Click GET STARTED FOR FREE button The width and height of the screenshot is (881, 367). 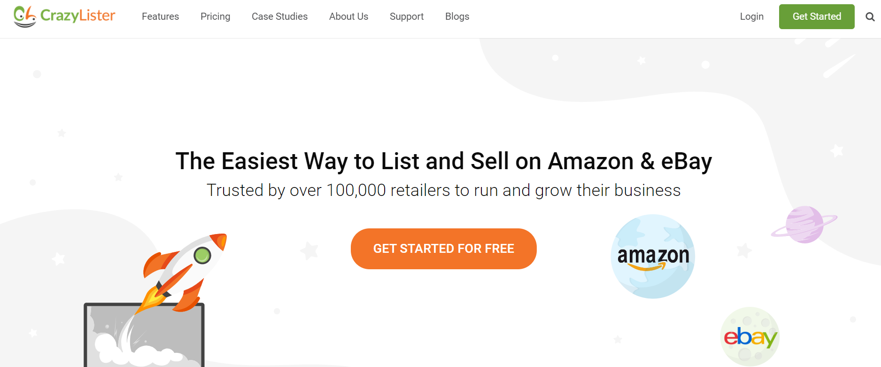tap(443, 249)
